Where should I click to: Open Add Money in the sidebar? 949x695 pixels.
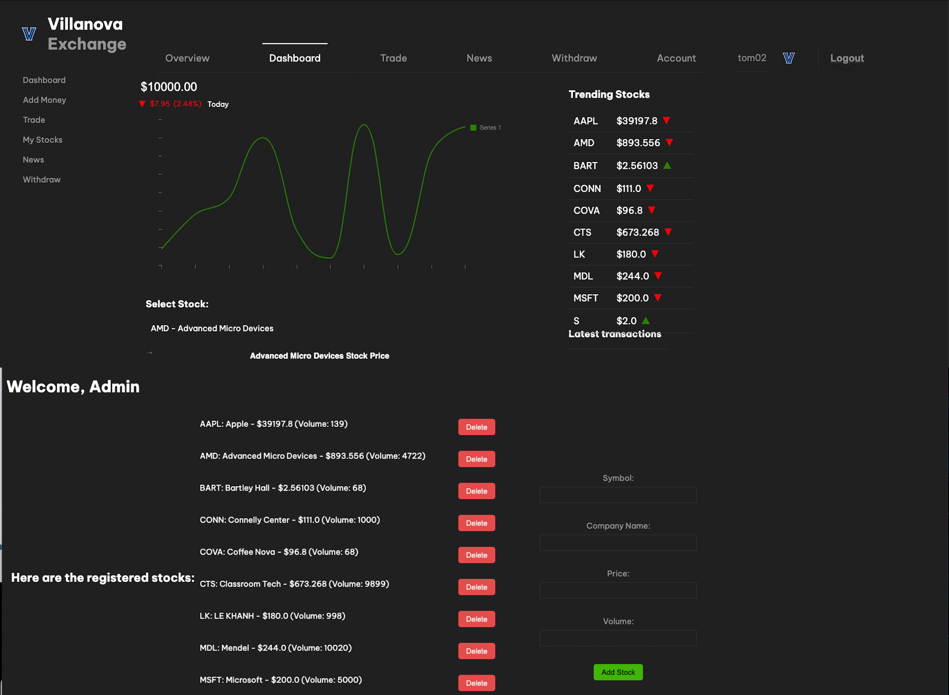(45, 100)
